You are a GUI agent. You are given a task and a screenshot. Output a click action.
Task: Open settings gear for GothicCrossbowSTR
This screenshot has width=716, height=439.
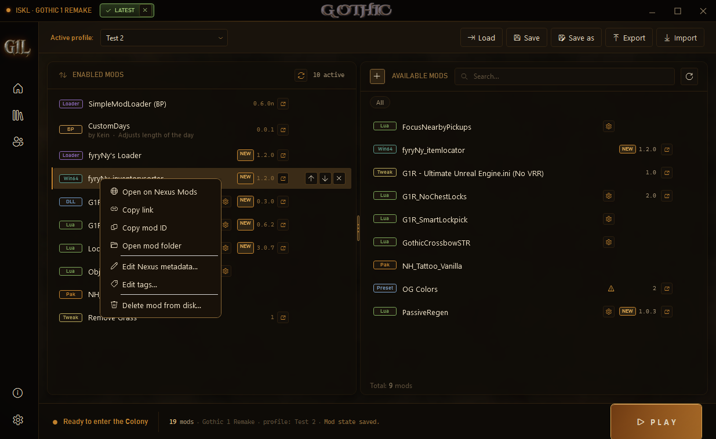pyautogui.click(x=609, y=242)
